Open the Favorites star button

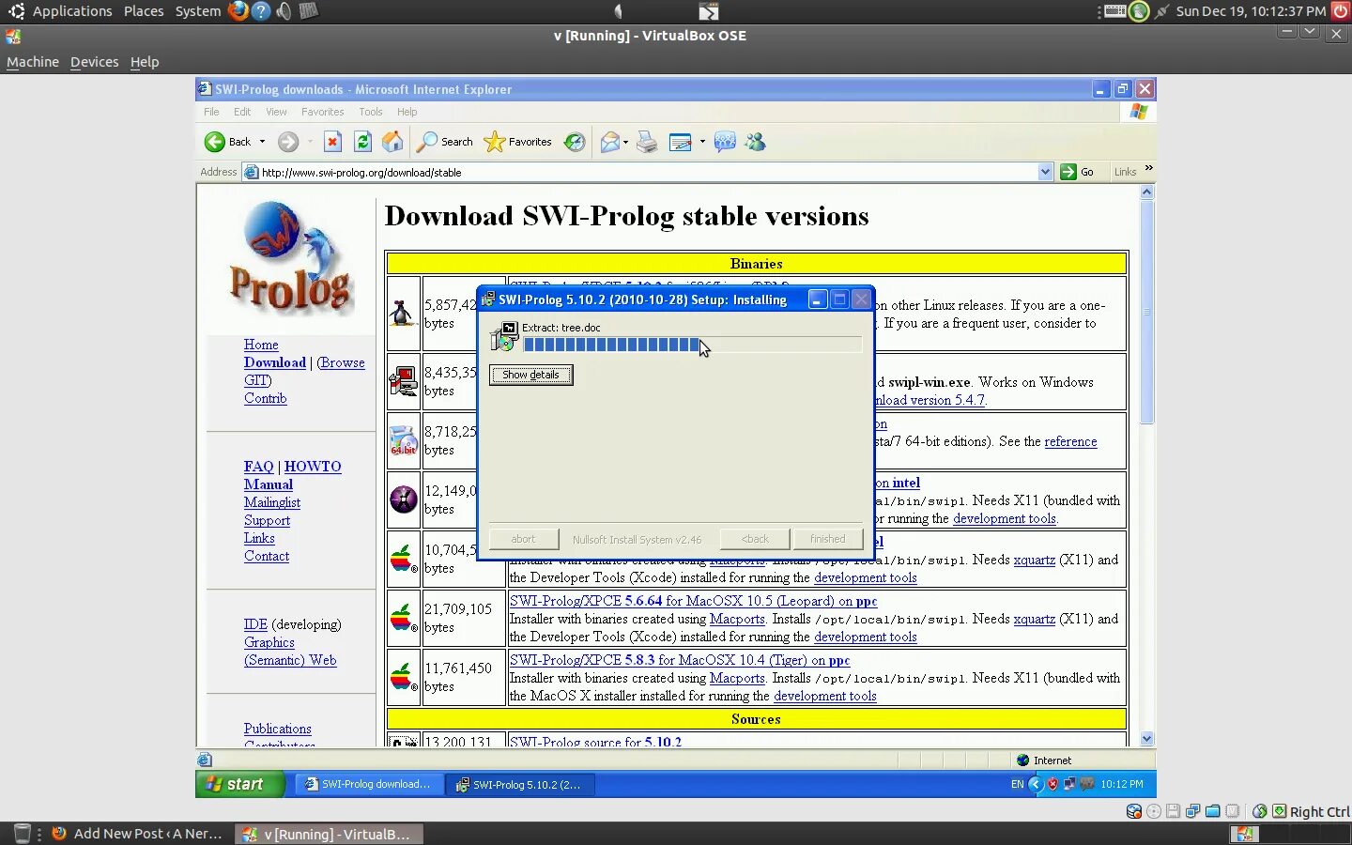coord(517,142)
